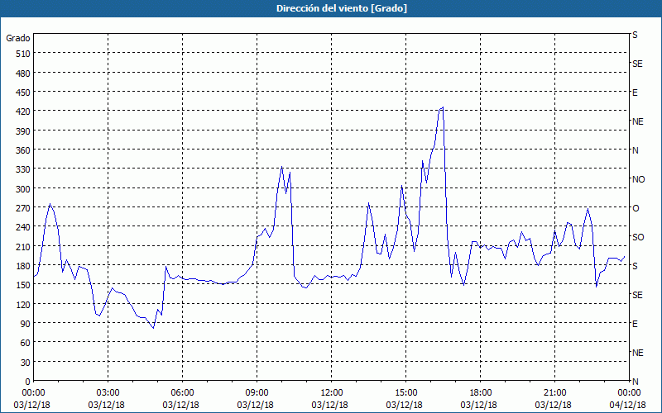662x413 pixels.
Task: Select the 180 value on the degree axis
Action: [x=23, y=266]
